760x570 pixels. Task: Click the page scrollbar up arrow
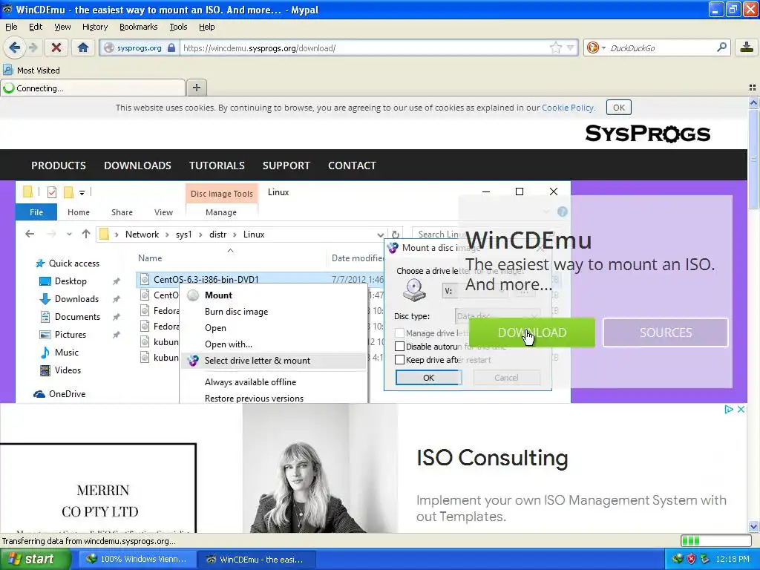pyautogui.click(x=753, y=102)
